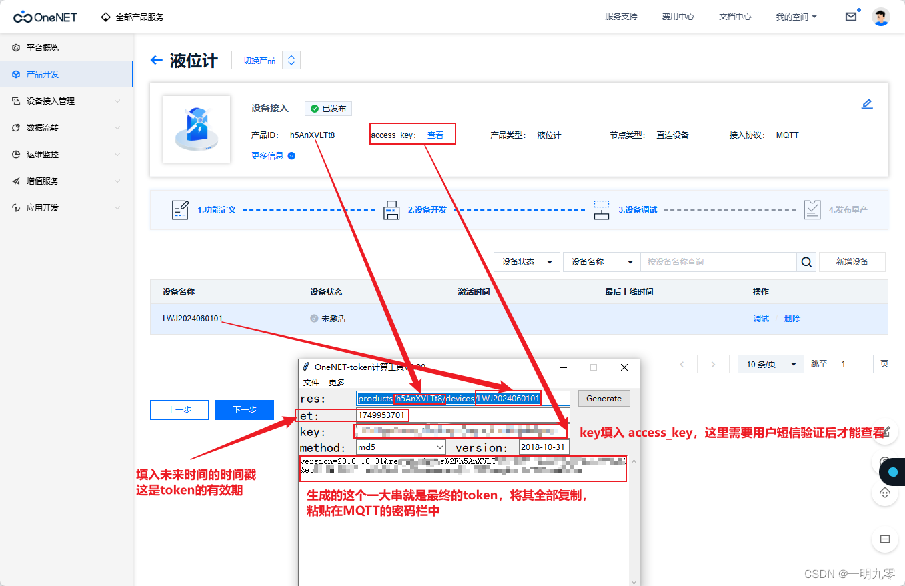Image resolution: width=905 pixels, height=586 pixels.
Task: Click the 下一步 button
Action: (245, 410)
